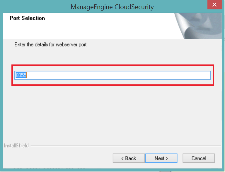
Task: Click the white header panel beside Port Selection
Action: [109, 26]
